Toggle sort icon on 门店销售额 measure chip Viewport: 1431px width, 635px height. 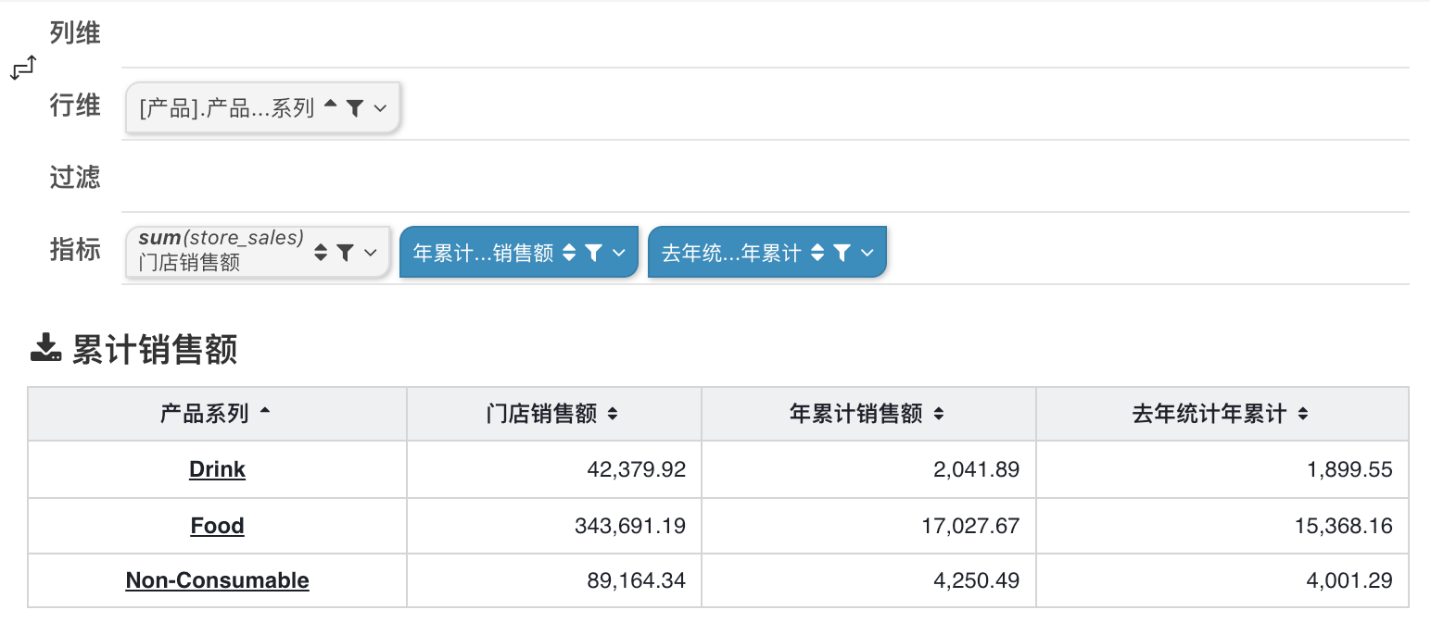click(321, 252)
